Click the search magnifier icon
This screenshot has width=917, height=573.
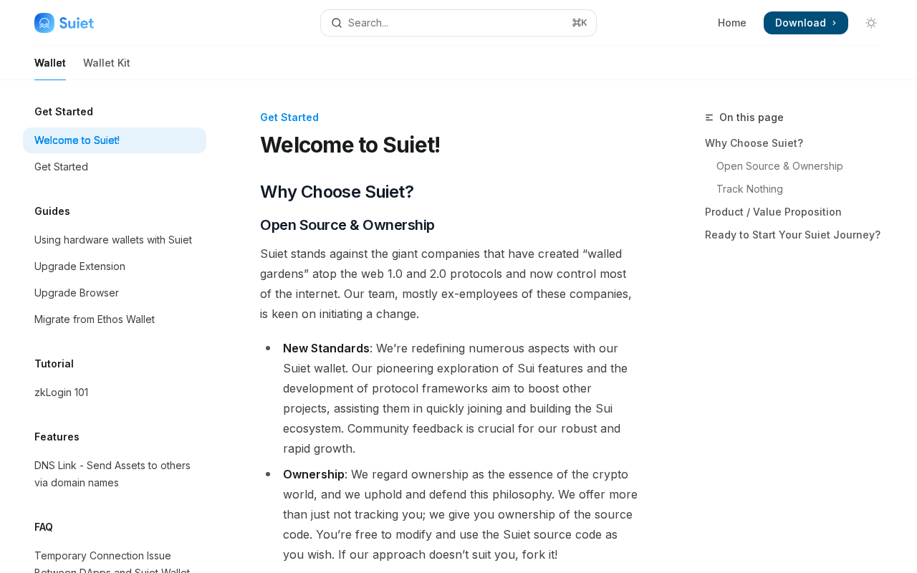(337, 23)
